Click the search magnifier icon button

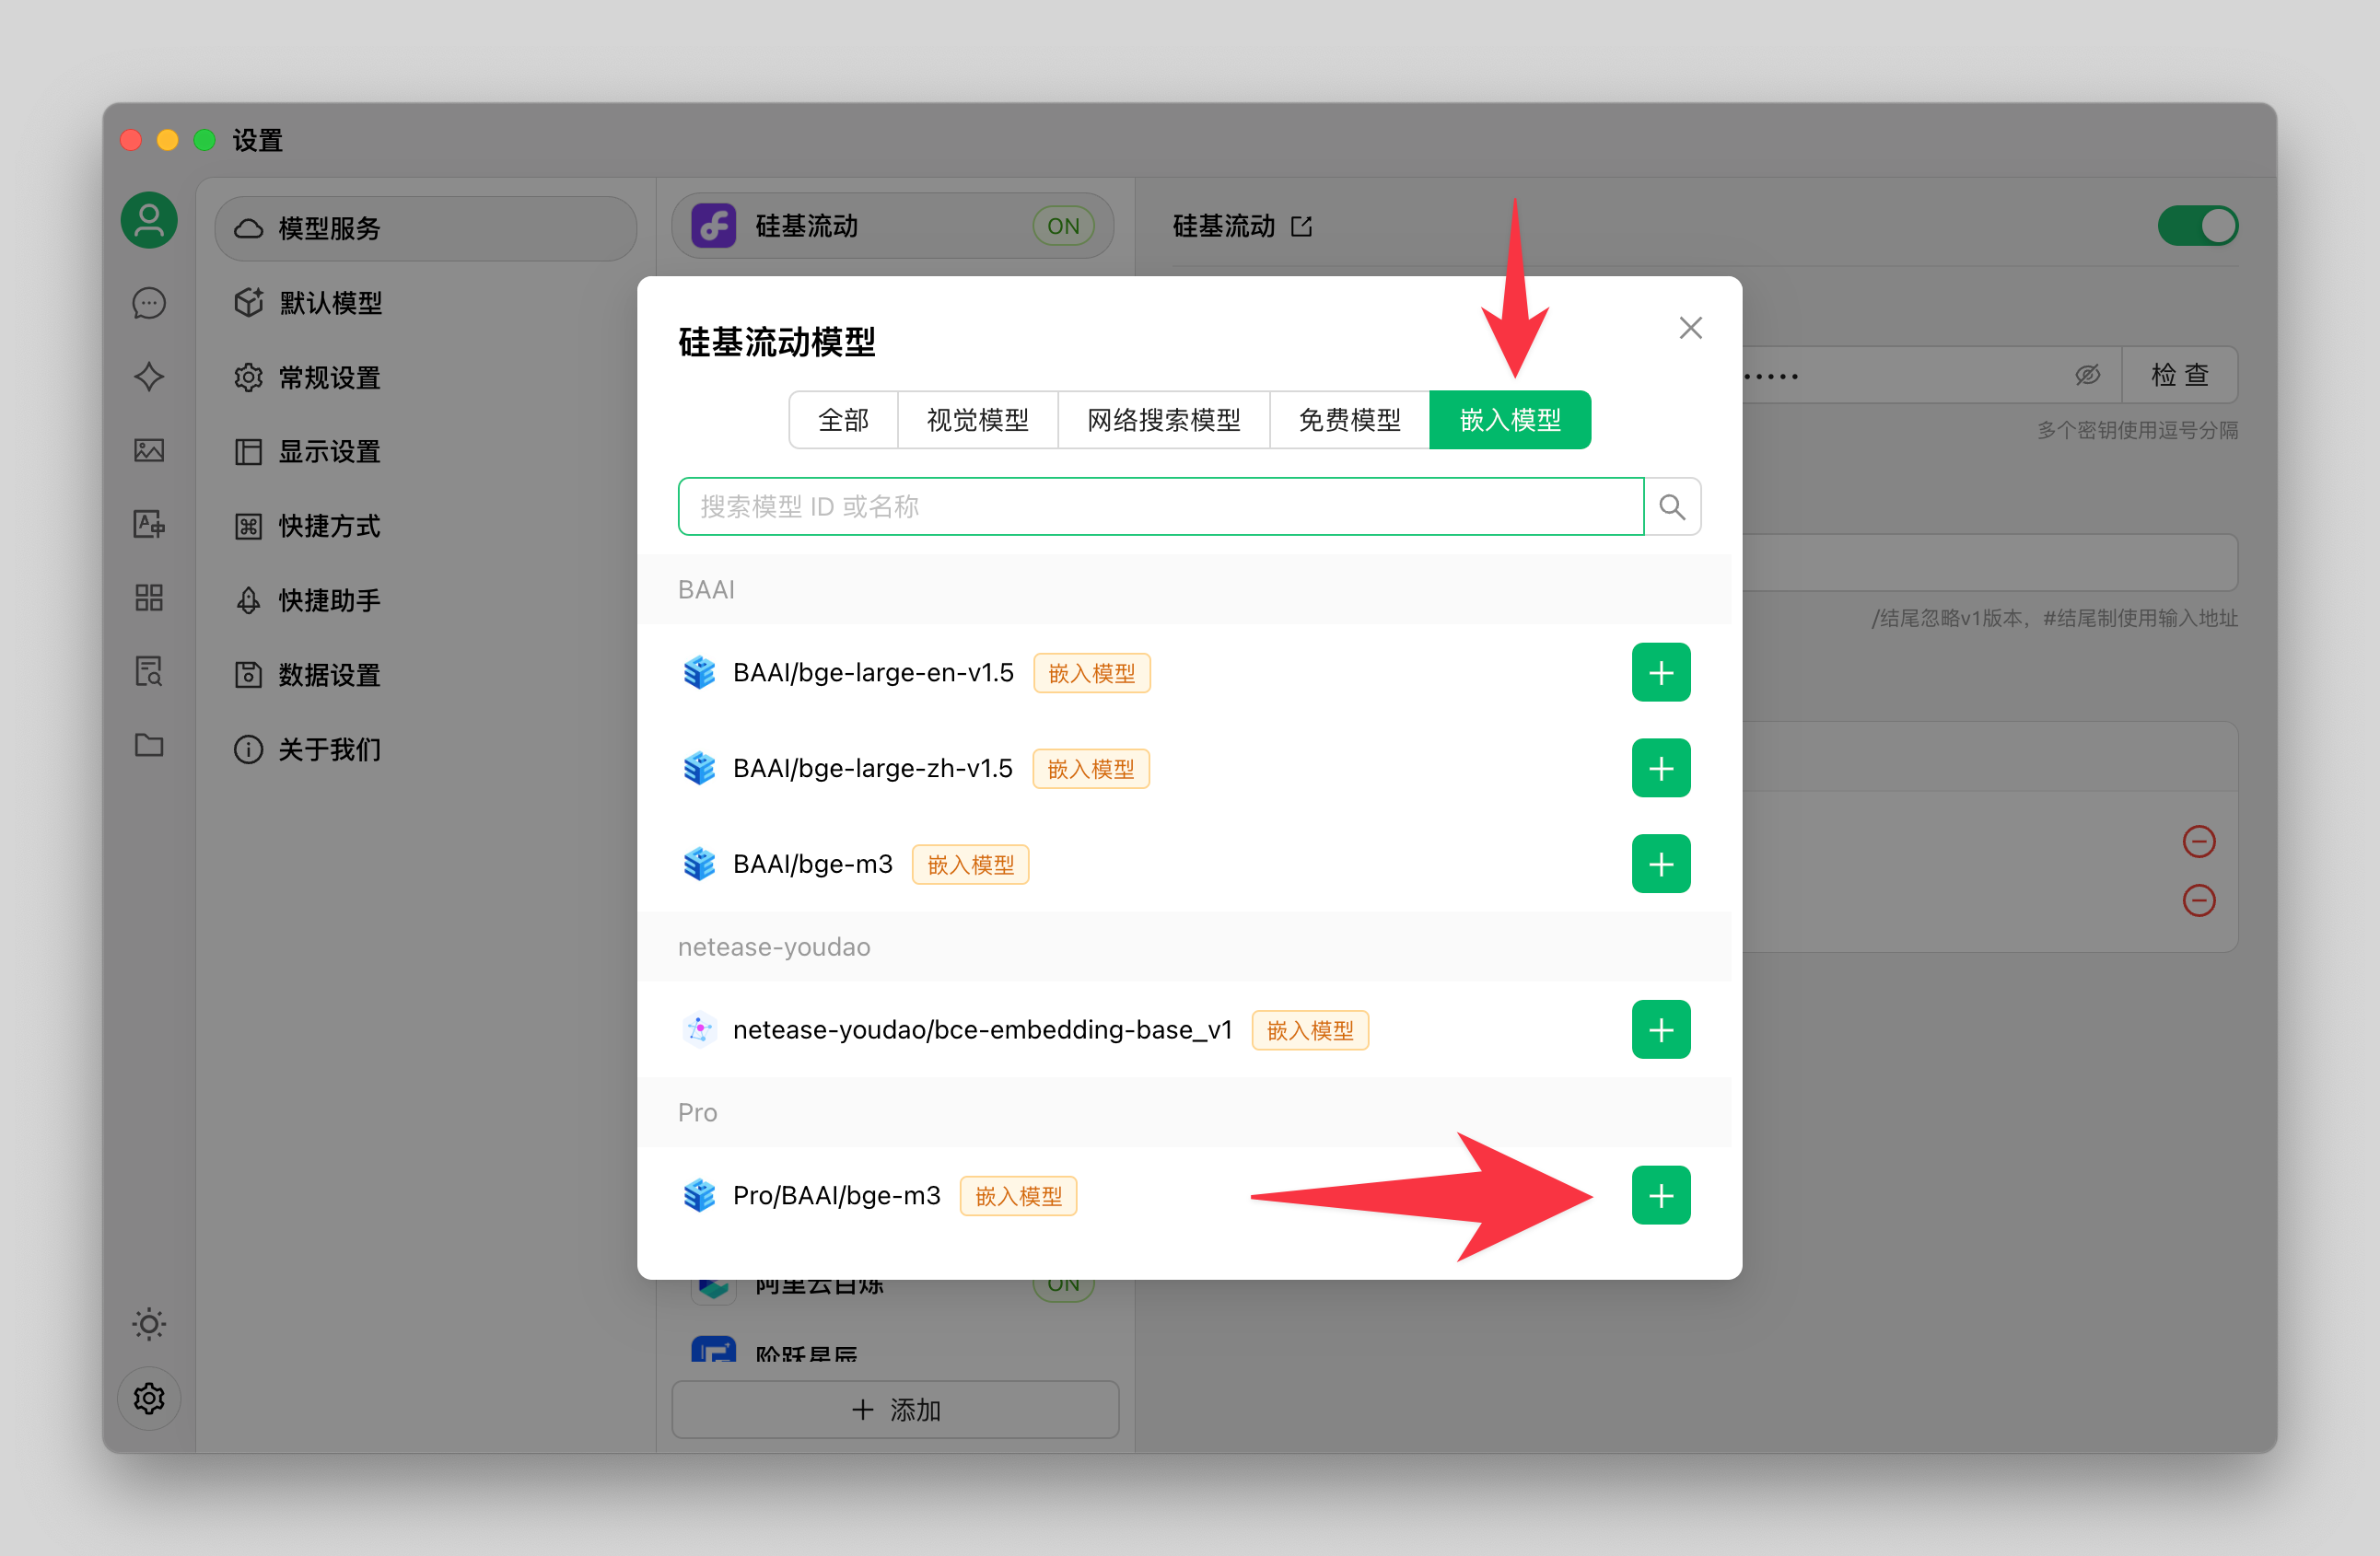click(1672, 506)
